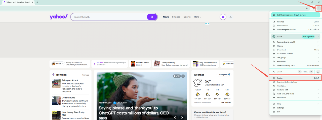Enter fullscreen via the zoom row icon
322x120 pixels.
[318, 72]
